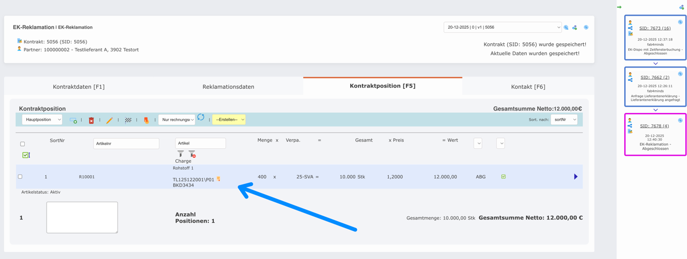This screenshot has width=687, height=259.
Task: Add a new position with the plus icon
Action: tap(73, 120)
